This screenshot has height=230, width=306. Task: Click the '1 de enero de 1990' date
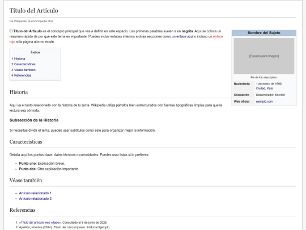pos(269,83)
